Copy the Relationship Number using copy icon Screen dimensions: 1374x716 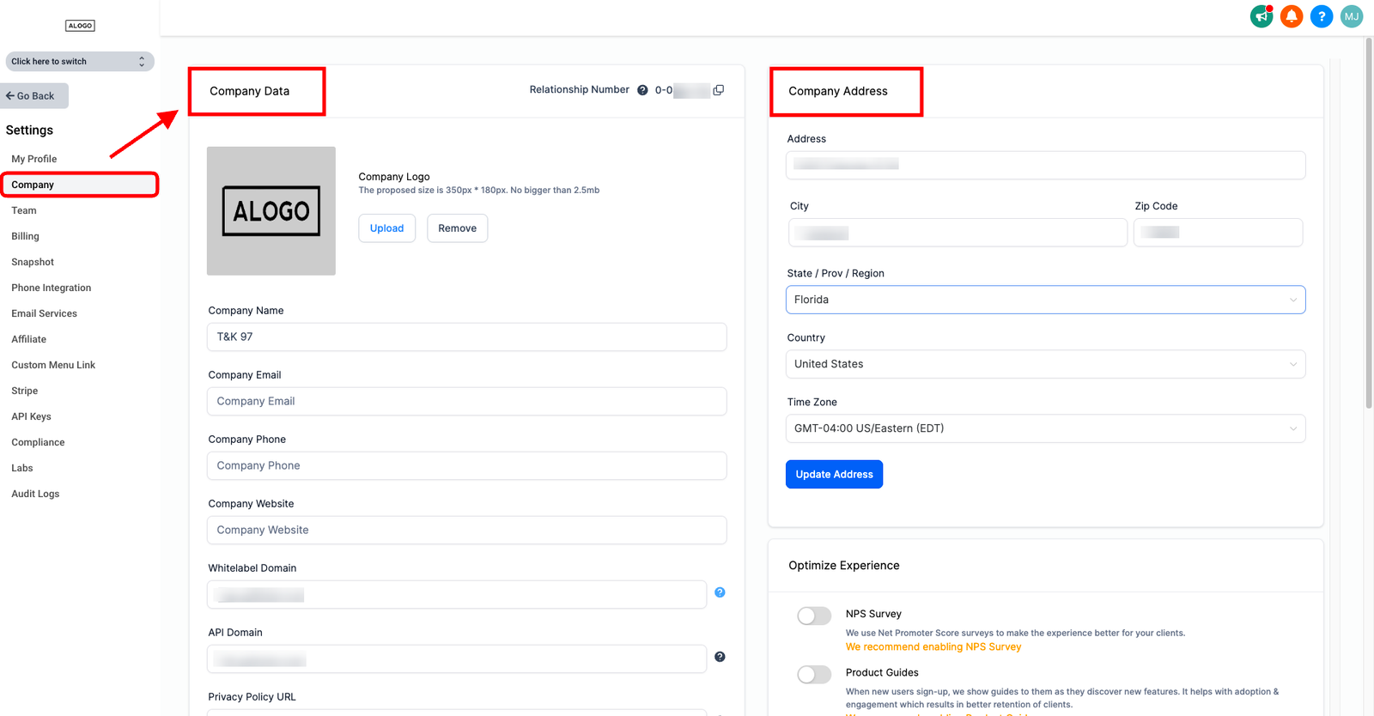click(719, 90)
